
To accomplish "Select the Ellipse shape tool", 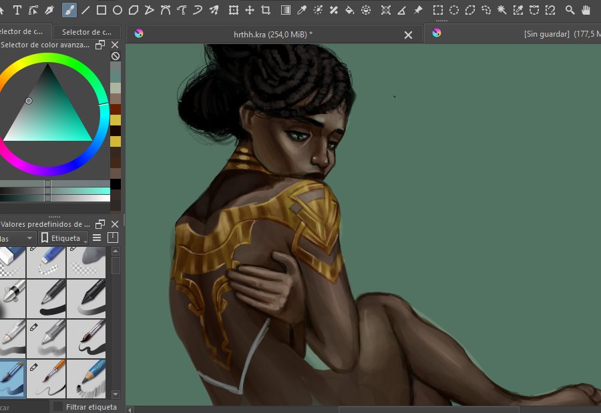I will 118,10.
